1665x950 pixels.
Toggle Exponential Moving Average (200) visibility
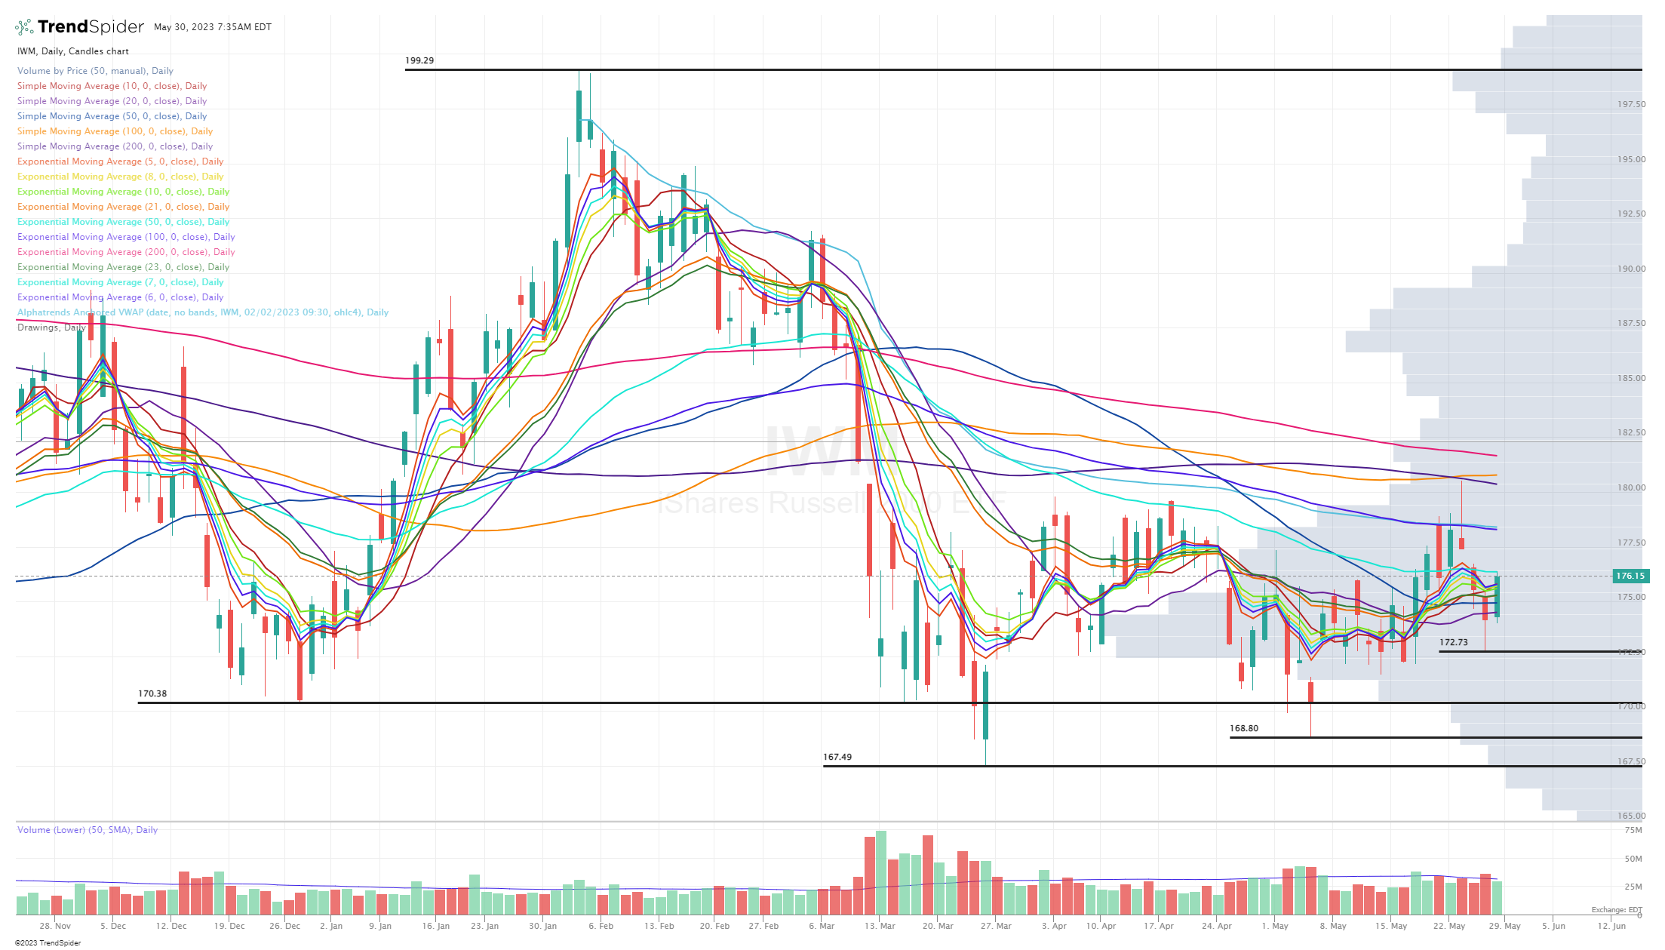125,251
